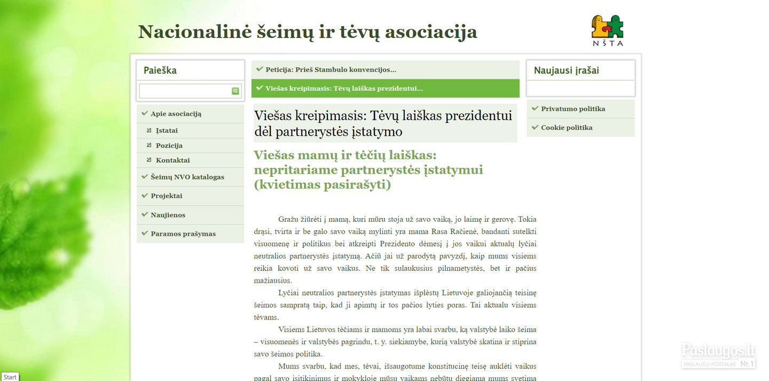This screenshot has height=381, width=769.
Task: Click small arrow icon beside Kontaktai
Action: click(x=150, y=160)
